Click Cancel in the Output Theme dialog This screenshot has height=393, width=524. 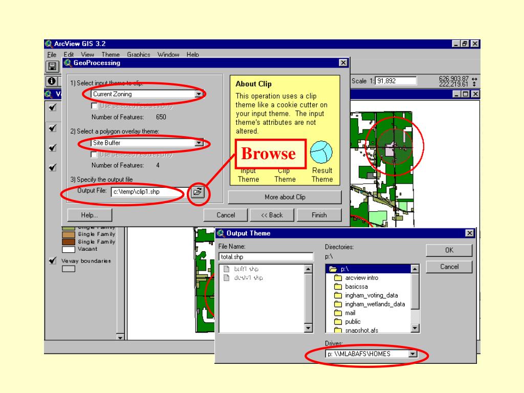pos(449,267)
